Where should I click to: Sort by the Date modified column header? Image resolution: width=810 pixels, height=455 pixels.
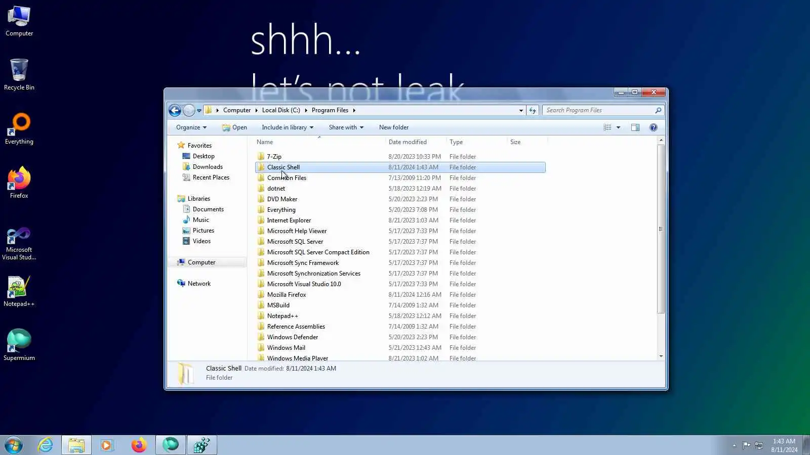click(415, 142)
